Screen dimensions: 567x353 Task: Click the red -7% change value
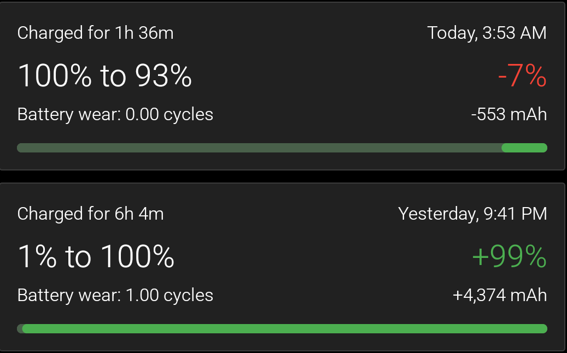522,76
